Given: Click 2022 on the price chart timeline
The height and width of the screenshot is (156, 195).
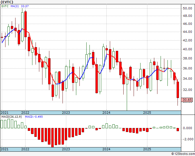Looking at the screenshot, I should tap(25, 113).
